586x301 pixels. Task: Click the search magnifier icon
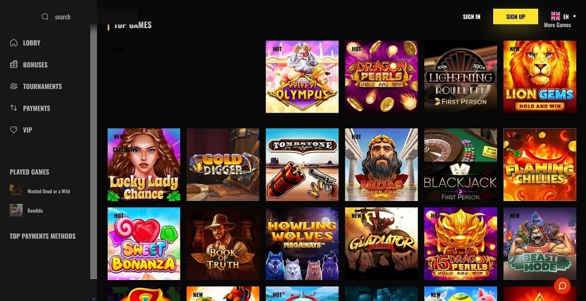45,17
